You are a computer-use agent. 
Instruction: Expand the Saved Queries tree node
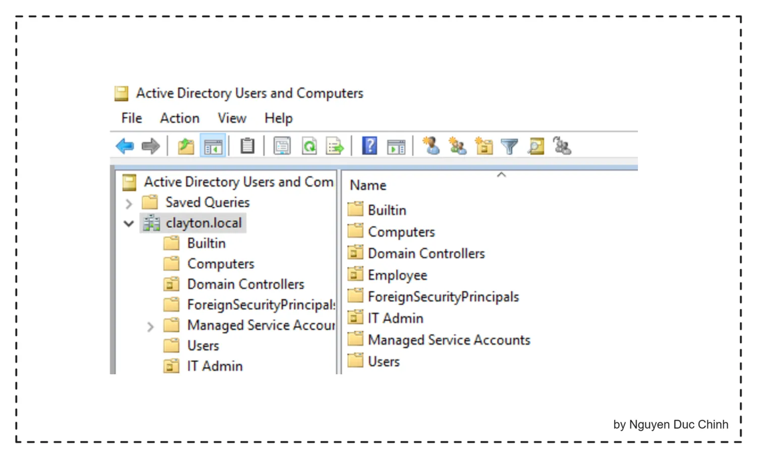tap(129, 203)
